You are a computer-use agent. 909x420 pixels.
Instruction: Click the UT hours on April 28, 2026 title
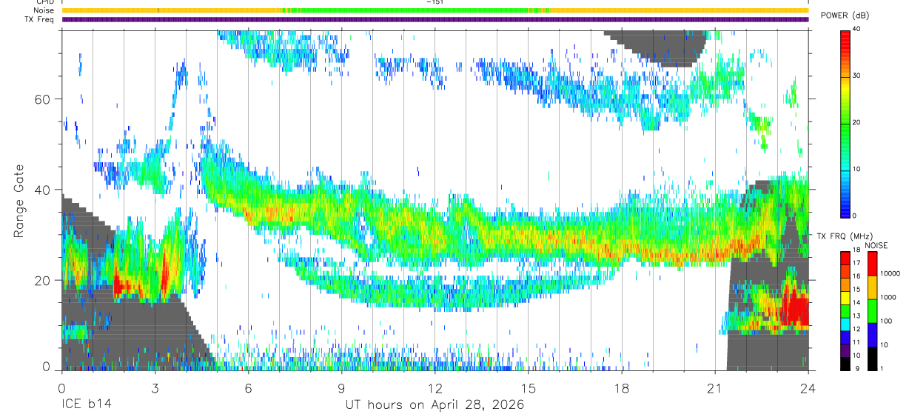tap(435, 404)
